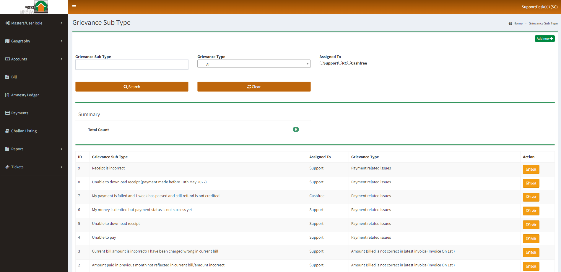Image resolution: width=561 pixels, height=272 pixels.
Task: Expand the Report menu chevron
Action: 61,149
